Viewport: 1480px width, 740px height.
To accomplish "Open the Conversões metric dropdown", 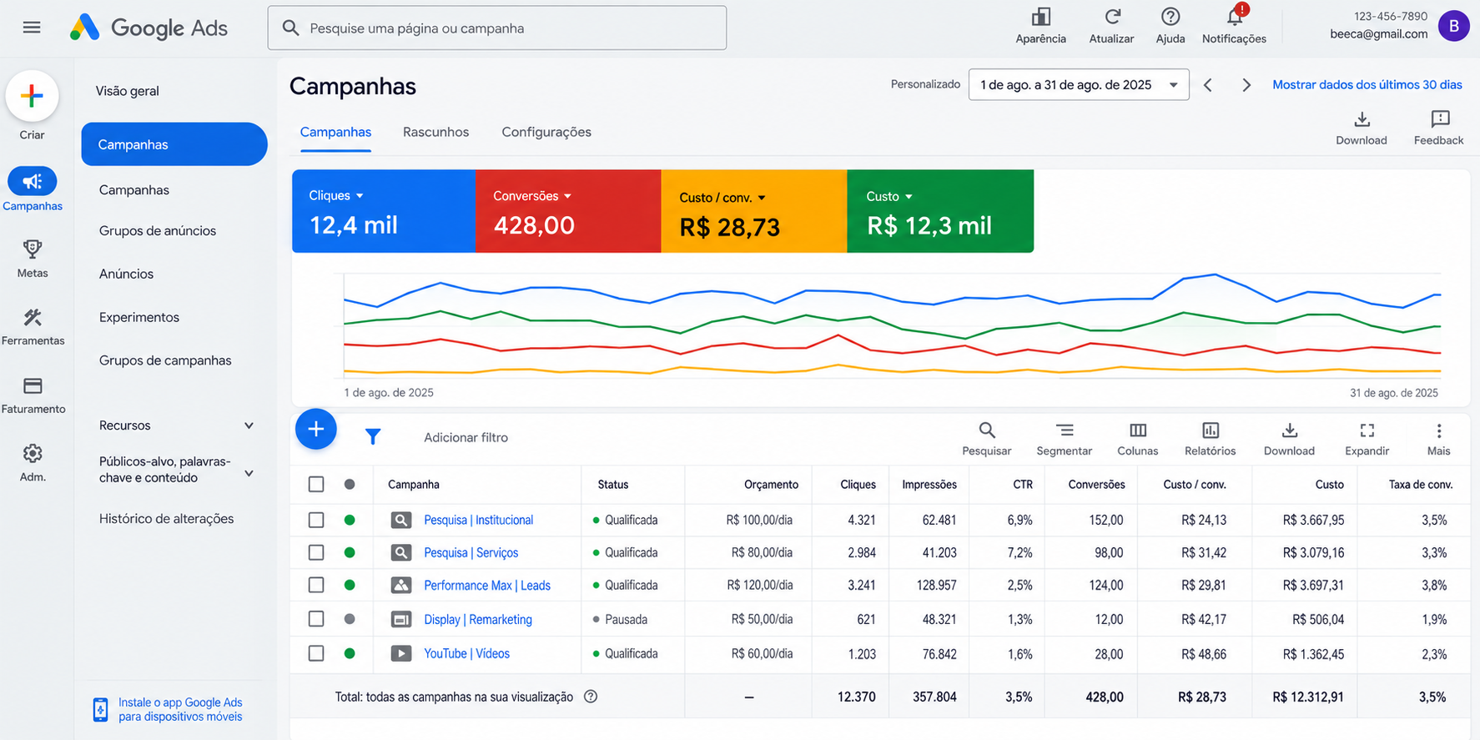I will pos(532,195).
